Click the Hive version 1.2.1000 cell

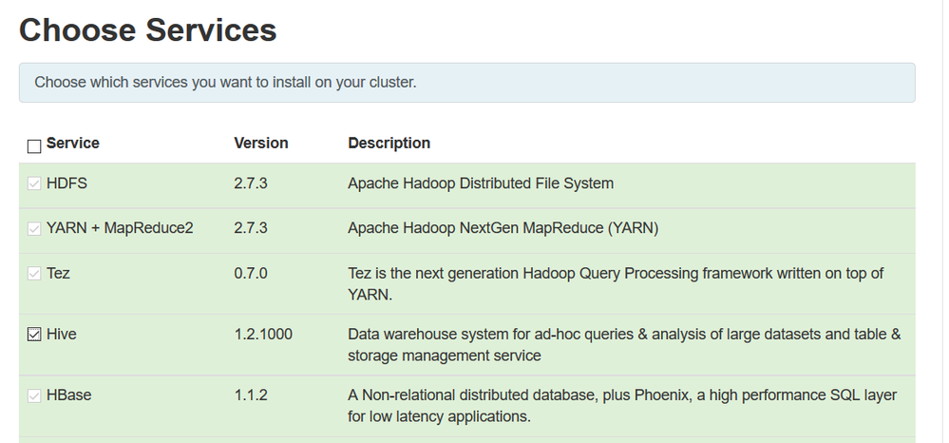[x=263, y=335]
